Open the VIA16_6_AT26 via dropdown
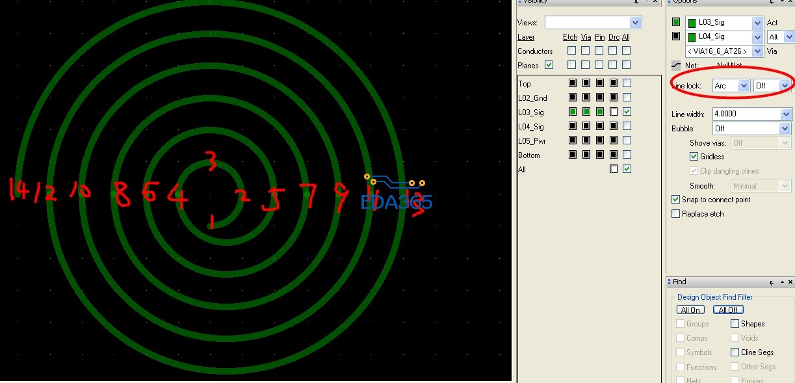The image size is (795, 383). 757,51
